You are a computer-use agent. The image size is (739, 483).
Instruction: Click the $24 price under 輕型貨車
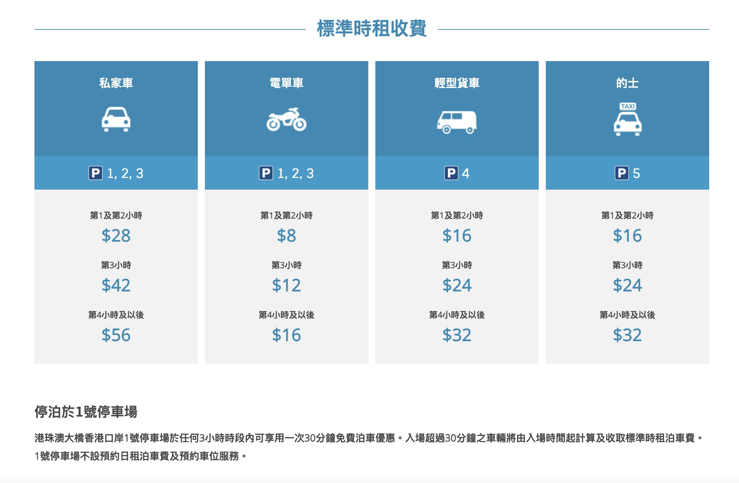pyautogui.click(x=457, y=285)
